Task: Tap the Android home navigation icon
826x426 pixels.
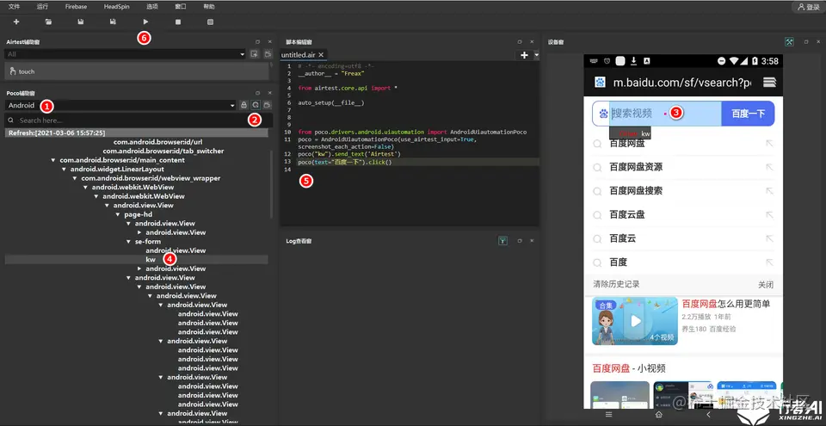Action: point(658,415)
